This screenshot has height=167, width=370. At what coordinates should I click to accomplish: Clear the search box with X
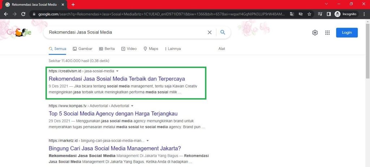click(x=210, y=32)
